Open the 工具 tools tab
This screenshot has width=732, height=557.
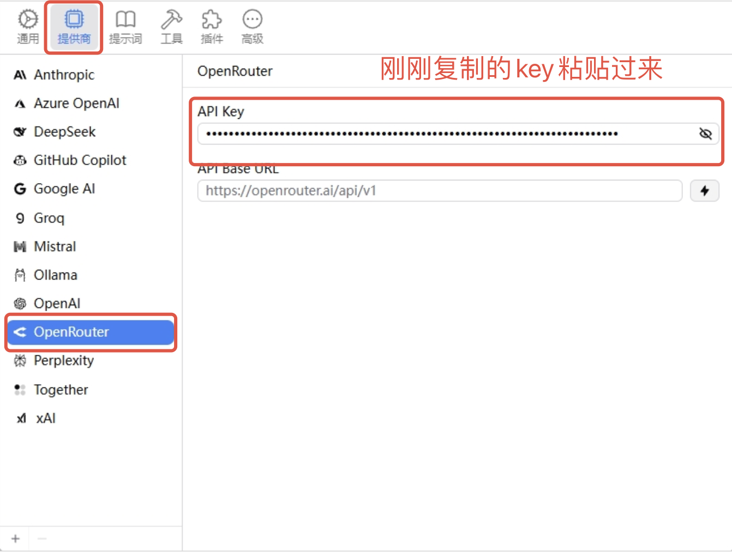pyautogui.click(x=171, y=27)
